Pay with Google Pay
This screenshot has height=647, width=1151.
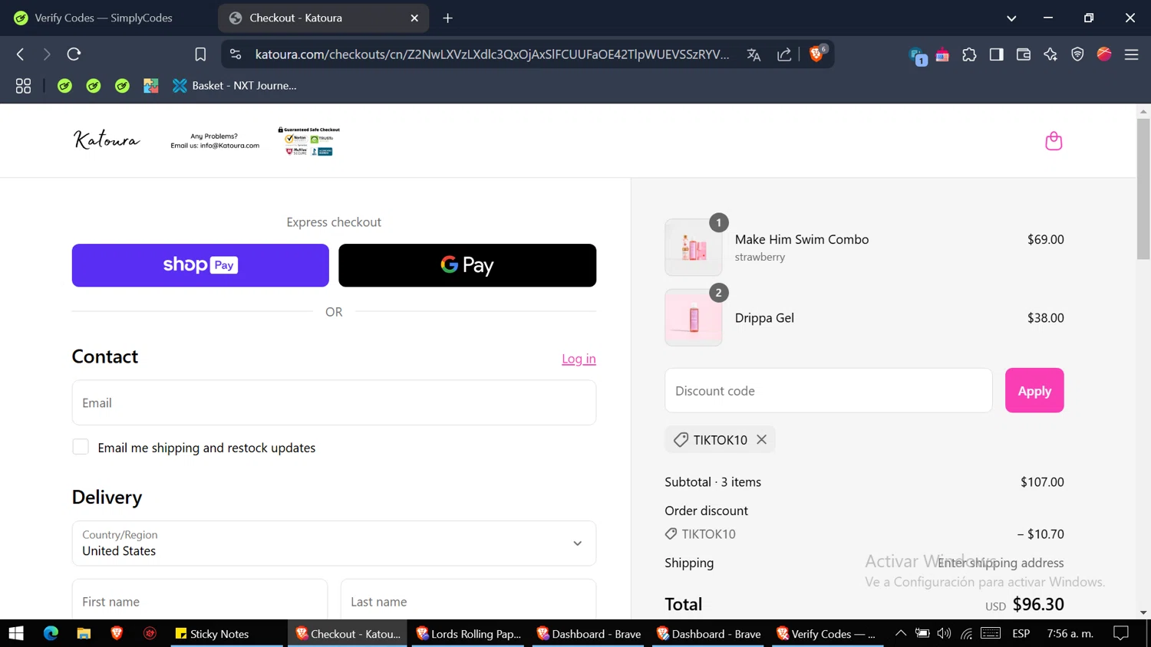(467, 265)
